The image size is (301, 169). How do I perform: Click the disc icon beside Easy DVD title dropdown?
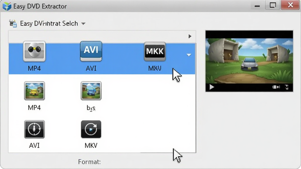[13, 23]
